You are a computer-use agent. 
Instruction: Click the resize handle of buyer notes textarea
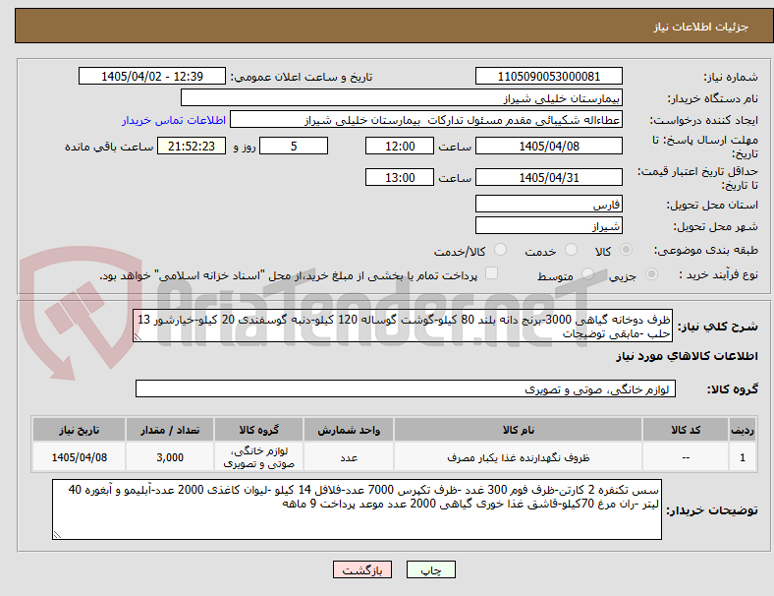tap(57, 535)
